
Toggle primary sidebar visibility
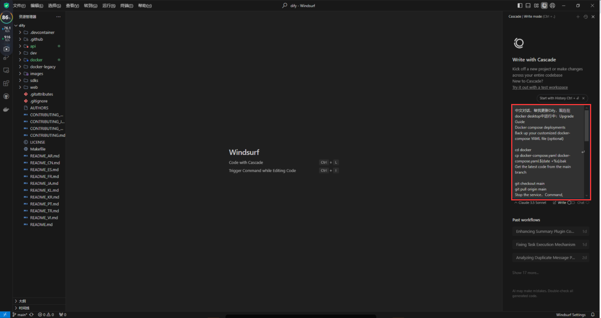[520, 6]
